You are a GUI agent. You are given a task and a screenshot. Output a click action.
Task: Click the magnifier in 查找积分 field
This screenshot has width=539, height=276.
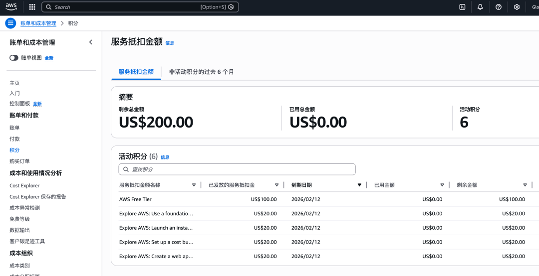click(126, 169)
